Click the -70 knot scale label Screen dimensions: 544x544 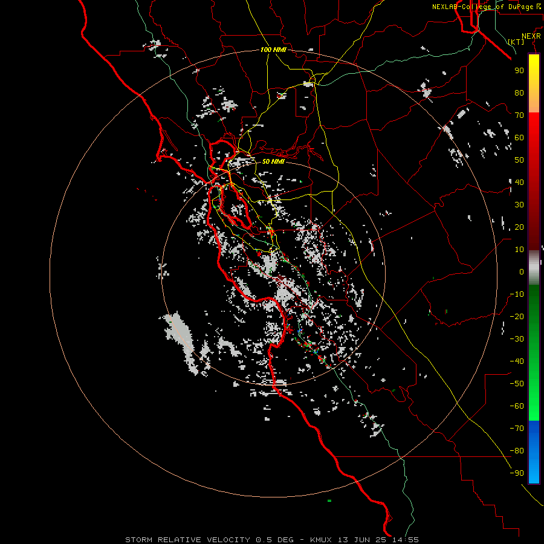(517, 429)
